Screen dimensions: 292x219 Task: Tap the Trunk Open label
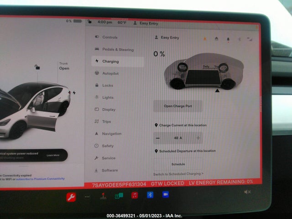click(x=64, y=66)
